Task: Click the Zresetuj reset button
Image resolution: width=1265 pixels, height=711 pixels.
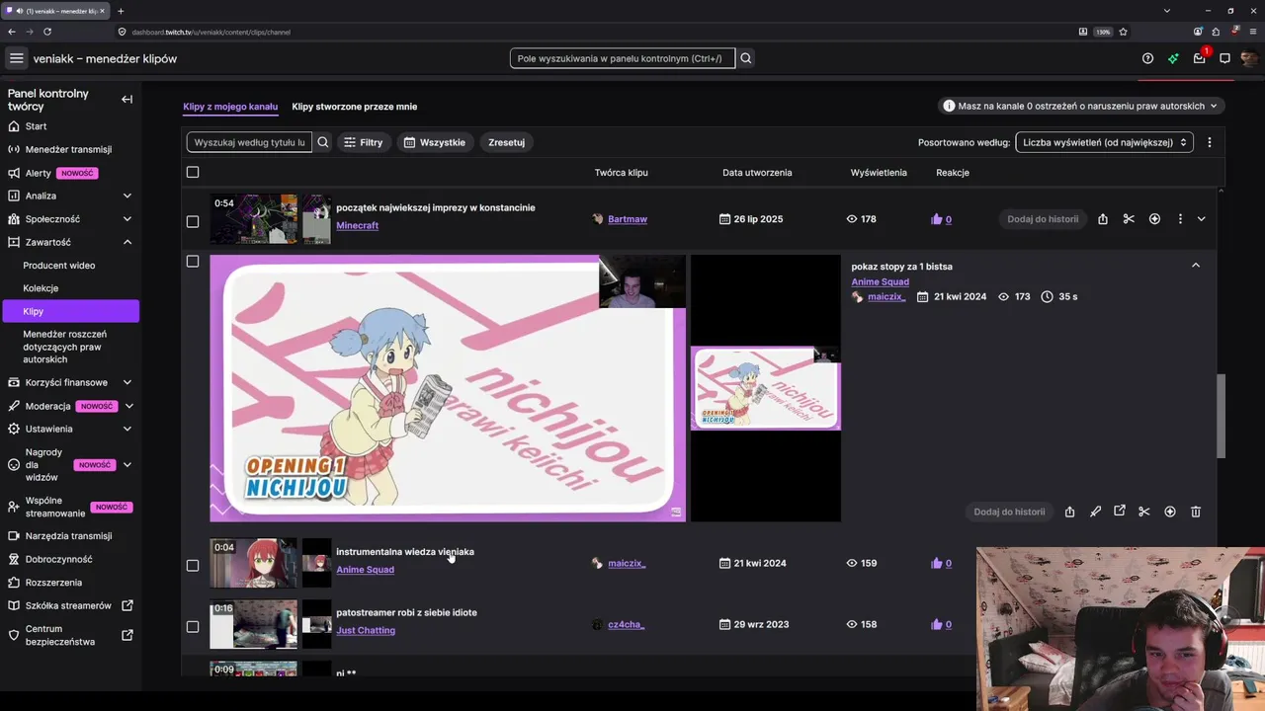Action: 506,142
